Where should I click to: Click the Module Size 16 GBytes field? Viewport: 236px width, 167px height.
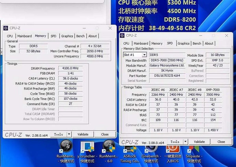tap(218, 55)
